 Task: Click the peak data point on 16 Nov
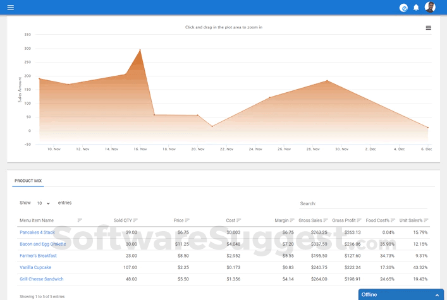[x=140, y=50]
